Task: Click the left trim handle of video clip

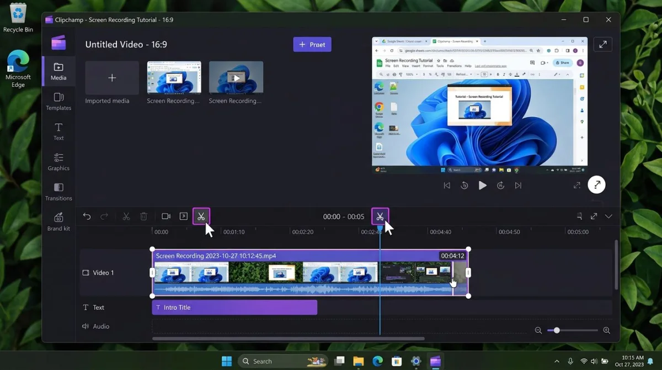Action: (x=153, y=272)
